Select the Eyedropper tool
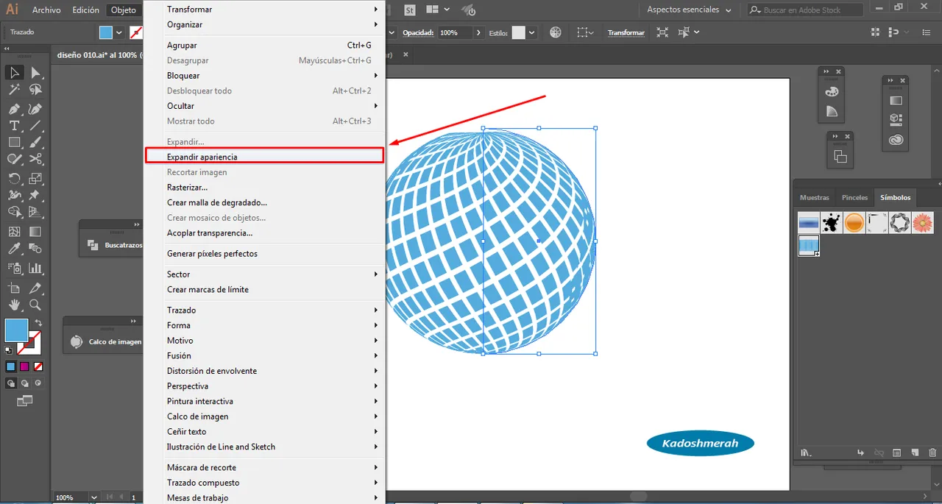The width and height of the screenshot is (942, 504). pos(14,249)
